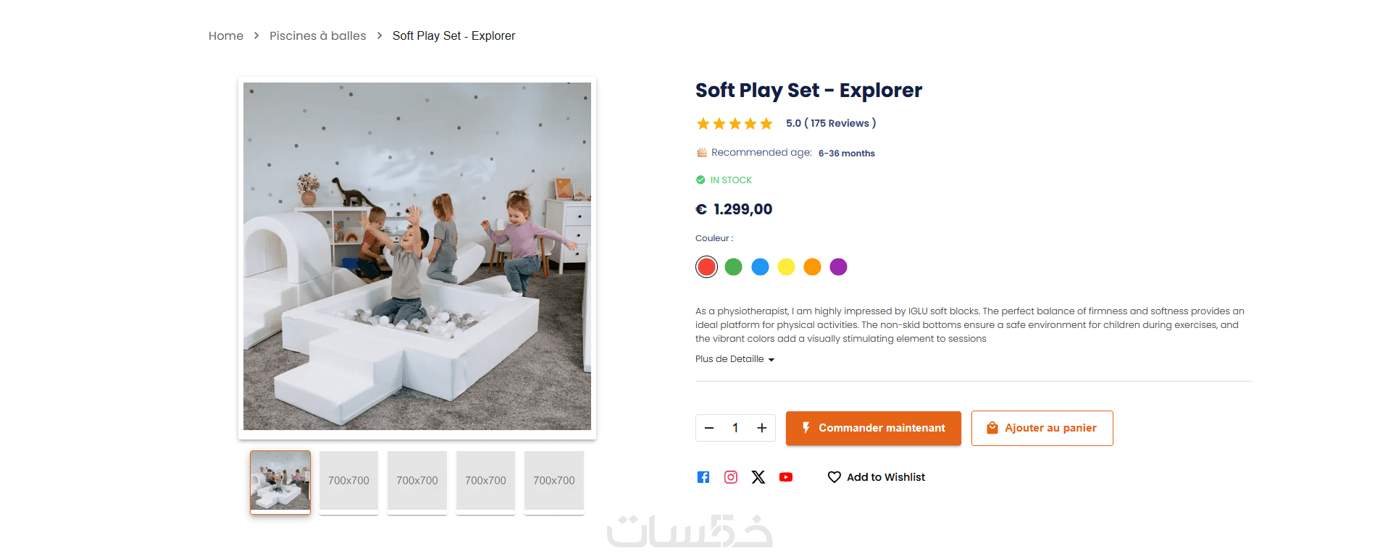Click the five-star rating icons
This screenshot has height=559, width=1380.
[735, 124]
